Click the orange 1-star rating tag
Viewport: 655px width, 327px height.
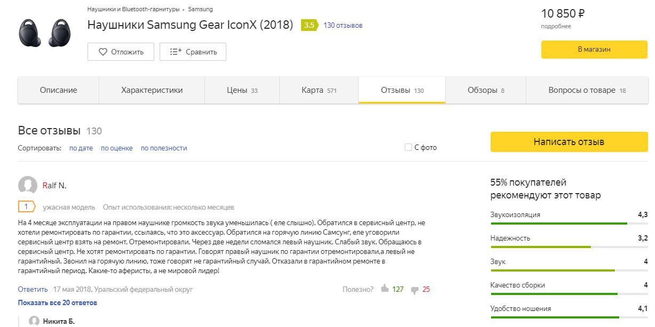click(26, 206)
